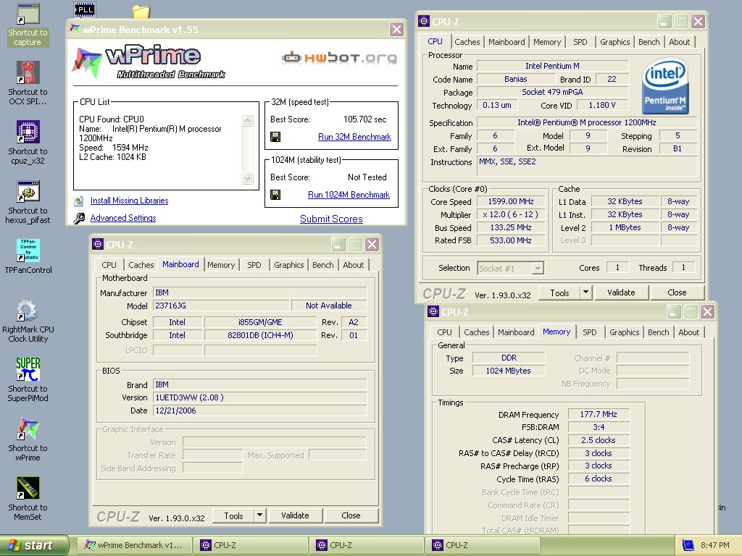Image resolution: width=742 pixels, height=556 pixels.
Task: Switch to Caches tab in CPU window
Action: (x=467, y=42)
